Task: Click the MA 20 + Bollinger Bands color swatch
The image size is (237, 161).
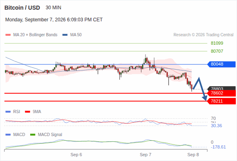Action: [x=8, y=35]
